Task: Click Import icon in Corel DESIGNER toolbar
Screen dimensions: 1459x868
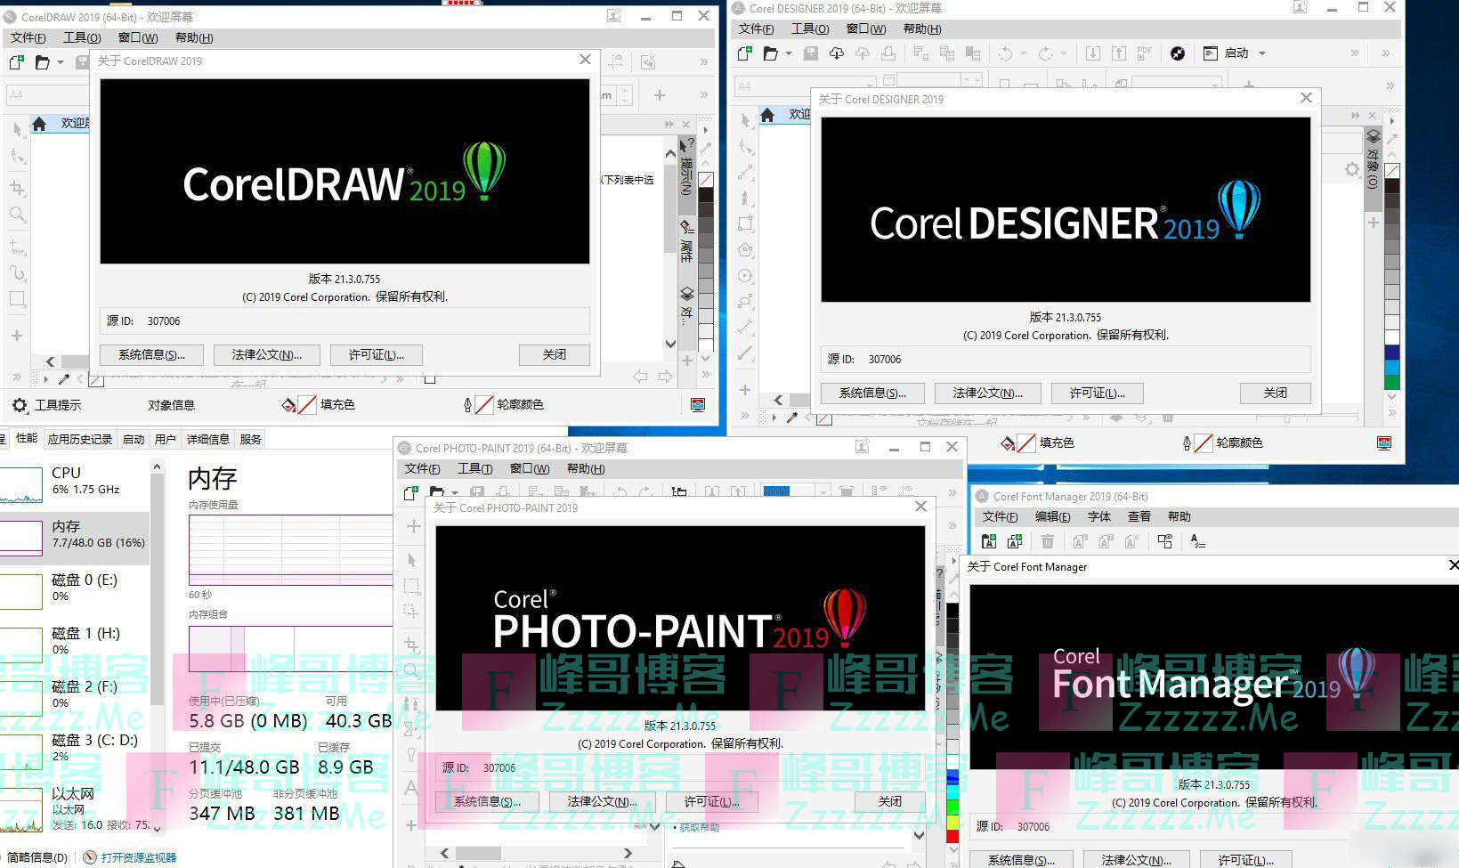Action: 1093,53
